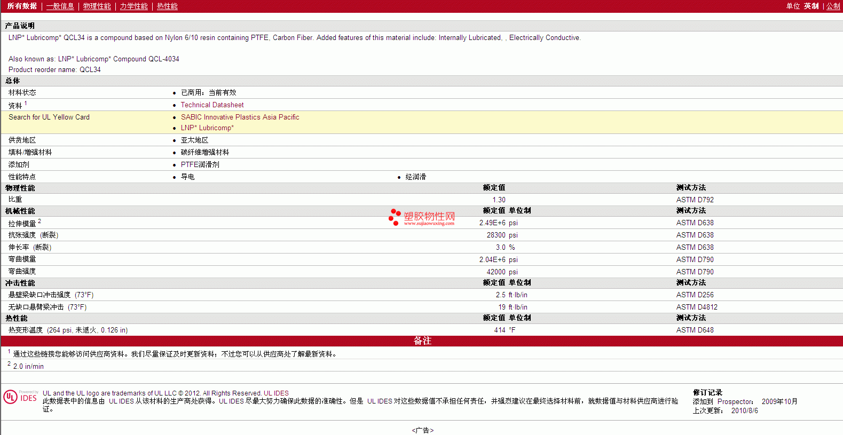Open the 力学性能 tab
843x435 pixels.
(x=133, y=6)
